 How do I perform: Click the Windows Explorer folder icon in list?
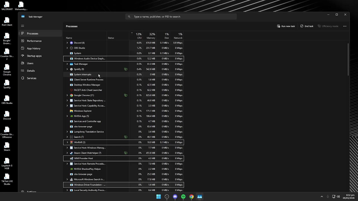pos(71,111)
